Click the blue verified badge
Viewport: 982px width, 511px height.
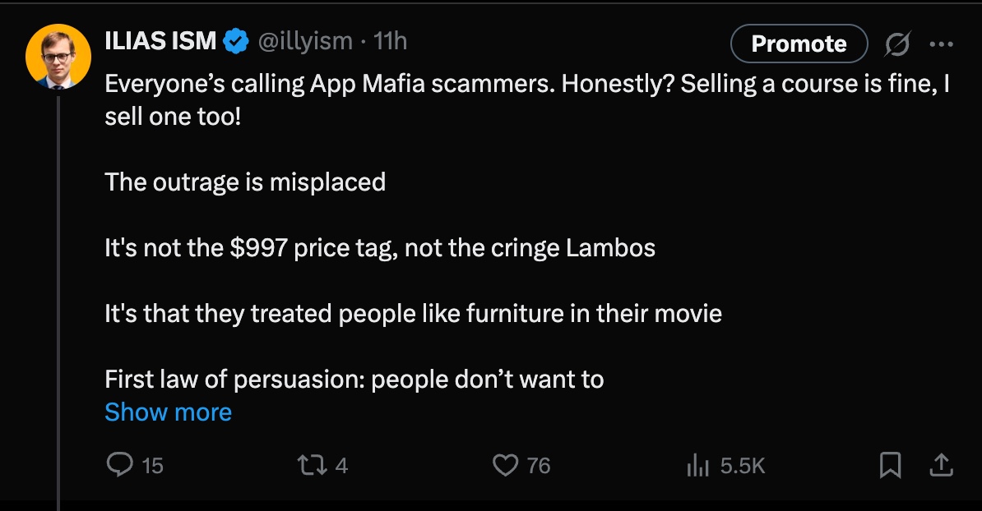coord(236,42)
